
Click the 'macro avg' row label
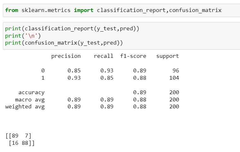coord(30,100)
